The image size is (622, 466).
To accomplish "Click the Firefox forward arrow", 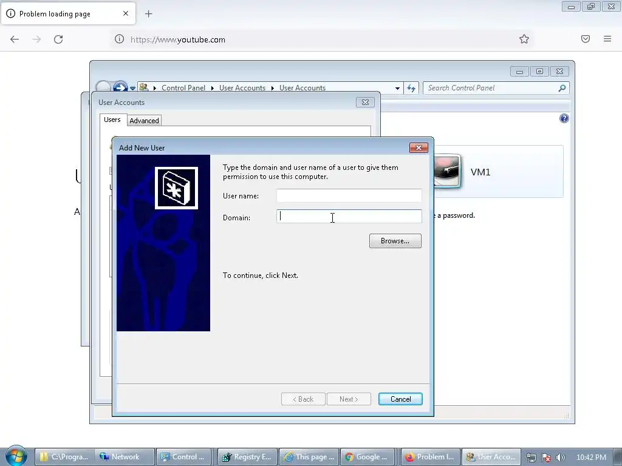I will (36, 39).
